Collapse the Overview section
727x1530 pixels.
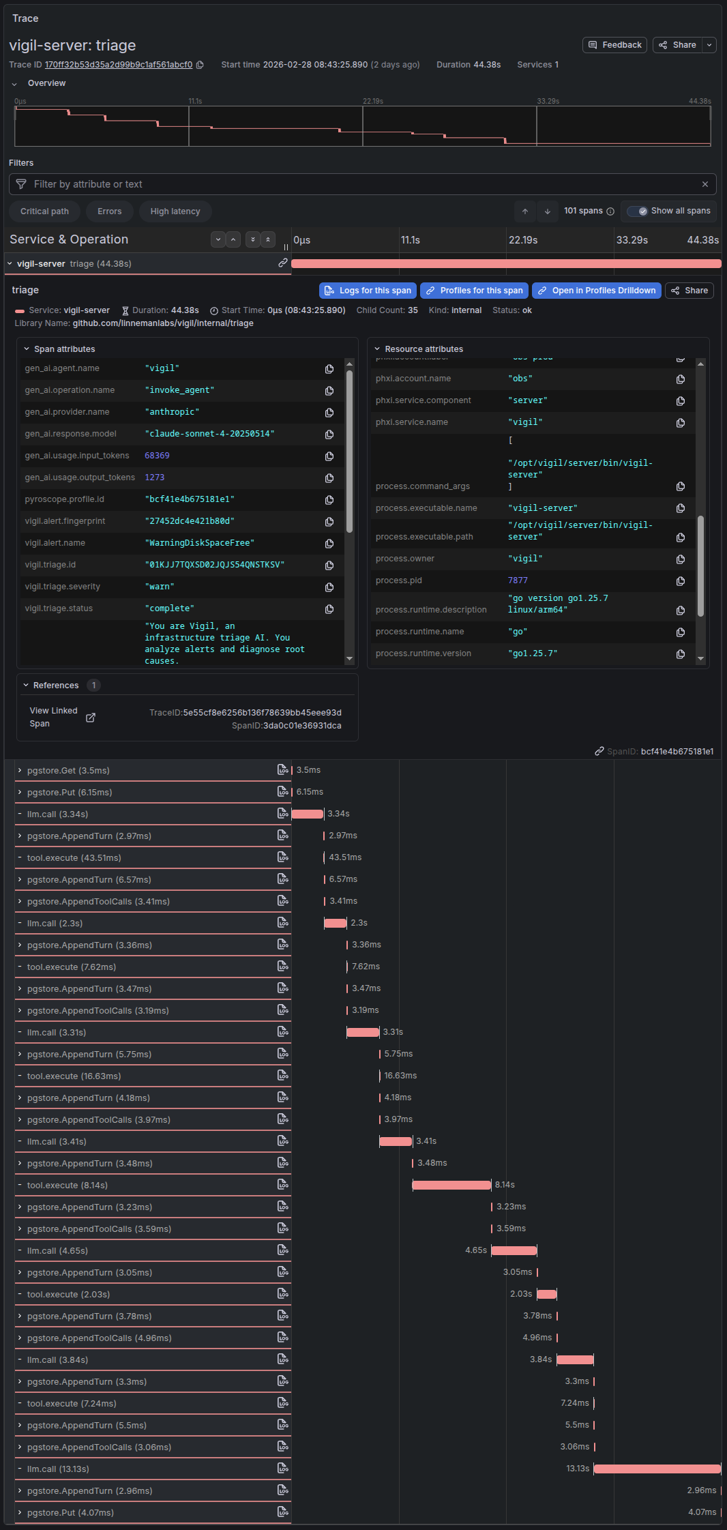[14, 84]
